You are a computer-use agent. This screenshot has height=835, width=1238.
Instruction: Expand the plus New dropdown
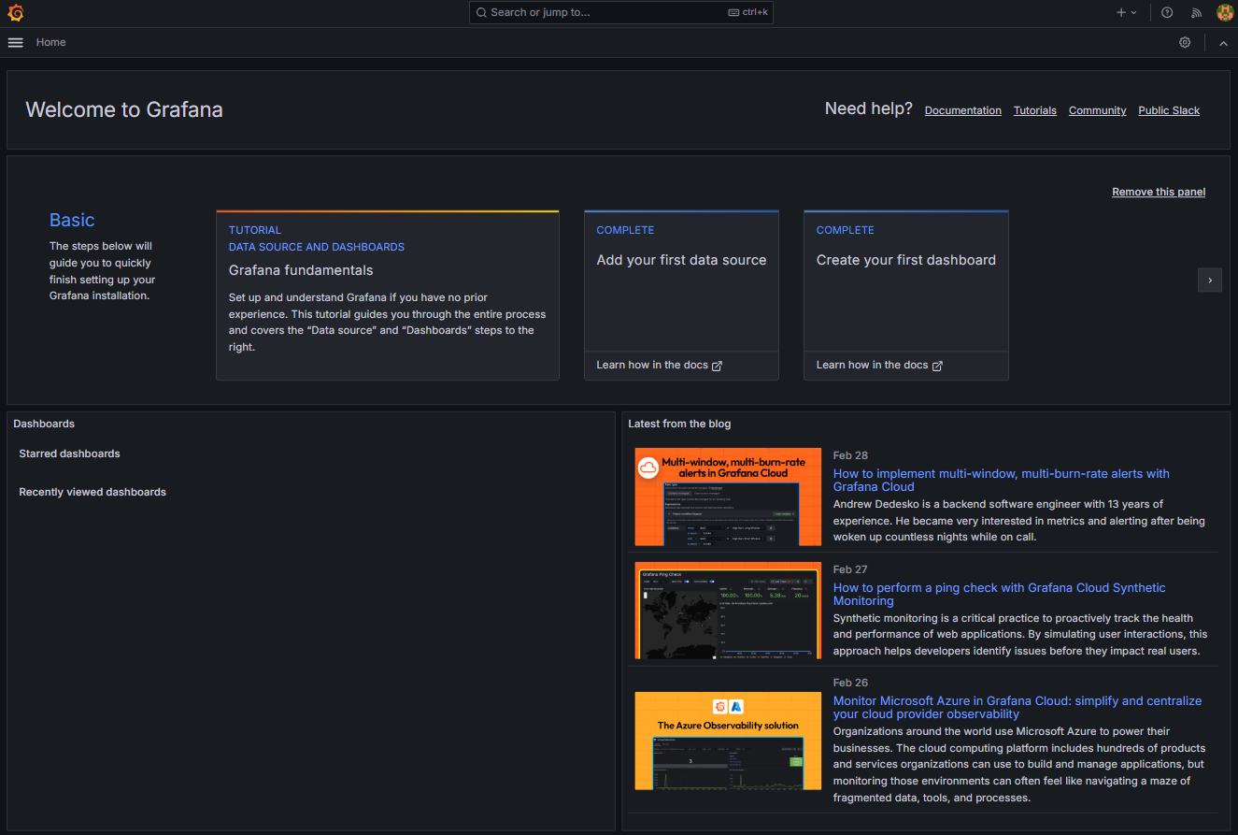coord(1126,13)
